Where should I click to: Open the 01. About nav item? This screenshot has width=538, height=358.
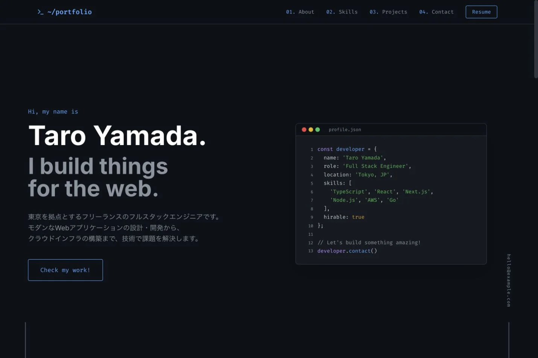(300, 12)
